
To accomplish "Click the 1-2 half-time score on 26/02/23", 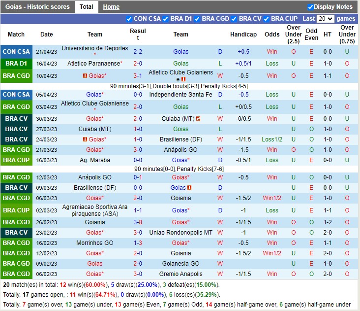I will pos(328,222).
